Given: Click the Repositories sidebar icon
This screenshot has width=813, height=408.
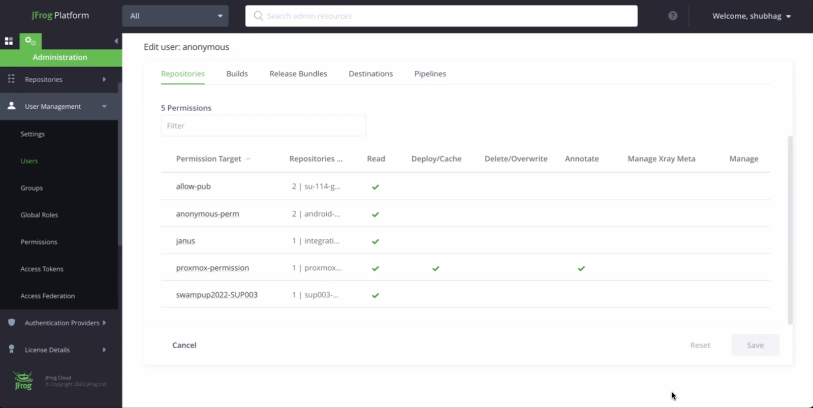Looking at the screenshot, I should [x=11, y=79].
